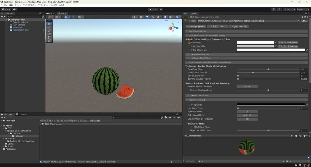Select the Rotate tool in scene toolbar
This screenshot has height=167, width=311.
(49, 31)
